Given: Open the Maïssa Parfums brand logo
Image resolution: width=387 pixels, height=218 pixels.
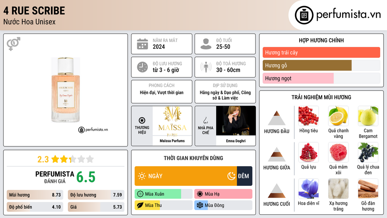Looking at the screenshot, I should tap(172, 121).
